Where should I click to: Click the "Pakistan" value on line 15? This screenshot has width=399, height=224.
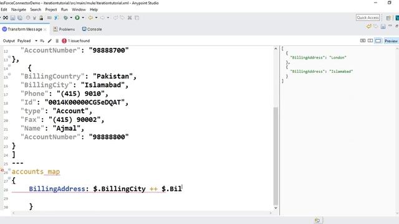[113, 76]
